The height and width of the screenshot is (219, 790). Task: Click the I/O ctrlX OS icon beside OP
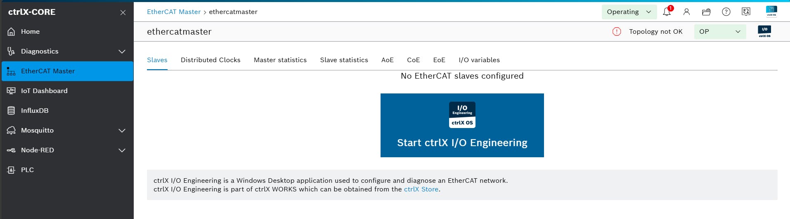pyautogui.click(x=764, y=31)
